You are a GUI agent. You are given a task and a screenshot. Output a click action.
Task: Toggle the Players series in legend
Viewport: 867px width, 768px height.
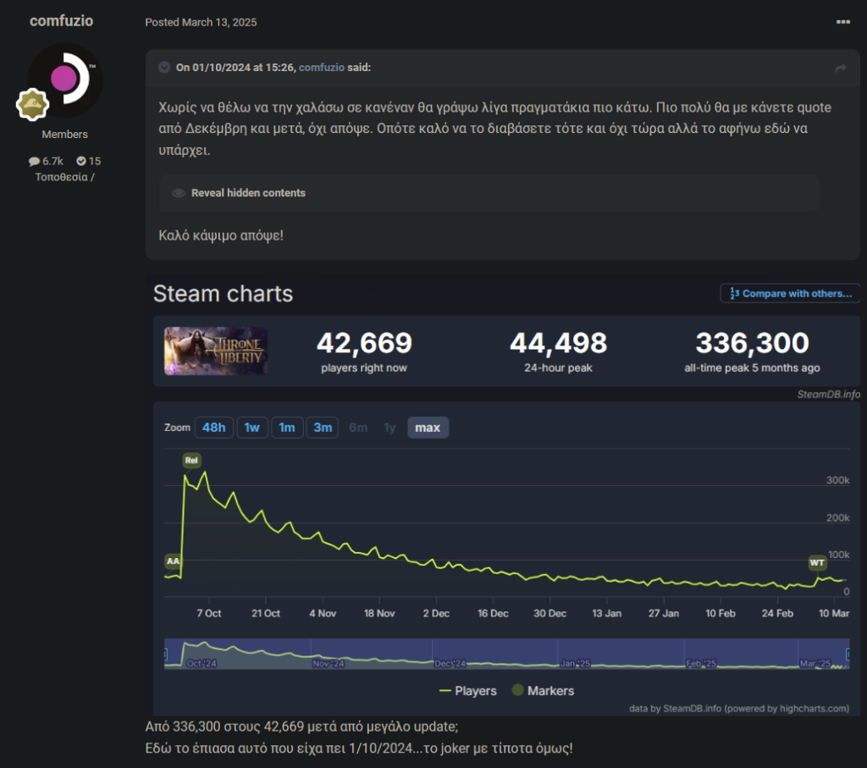[x=468, y=691]
